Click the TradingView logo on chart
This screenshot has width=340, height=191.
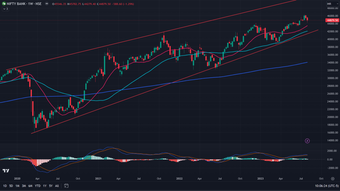[6, 171]
